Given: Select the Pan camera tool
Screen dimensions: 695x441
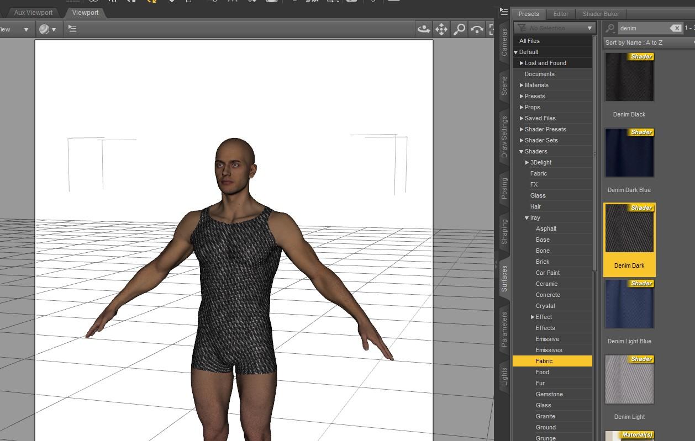Looking at the screenshot, I should 441,29.
